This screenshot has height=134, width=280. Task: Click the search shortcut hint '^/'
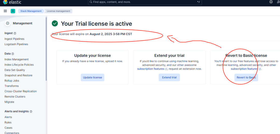(x=198, y=2)
